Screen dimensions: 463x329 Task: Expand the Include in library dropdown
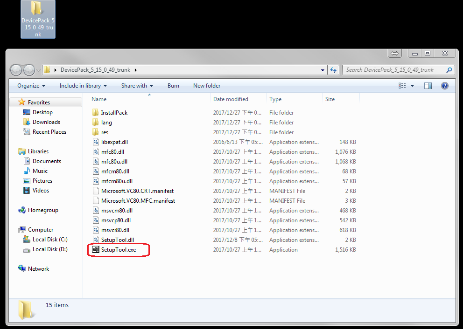point(83,86)
